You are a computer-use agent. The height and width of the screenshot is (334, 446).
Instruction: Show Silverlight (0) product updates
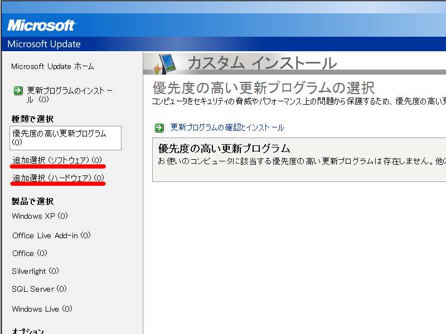pyautogui.click(x=35, y=271)
